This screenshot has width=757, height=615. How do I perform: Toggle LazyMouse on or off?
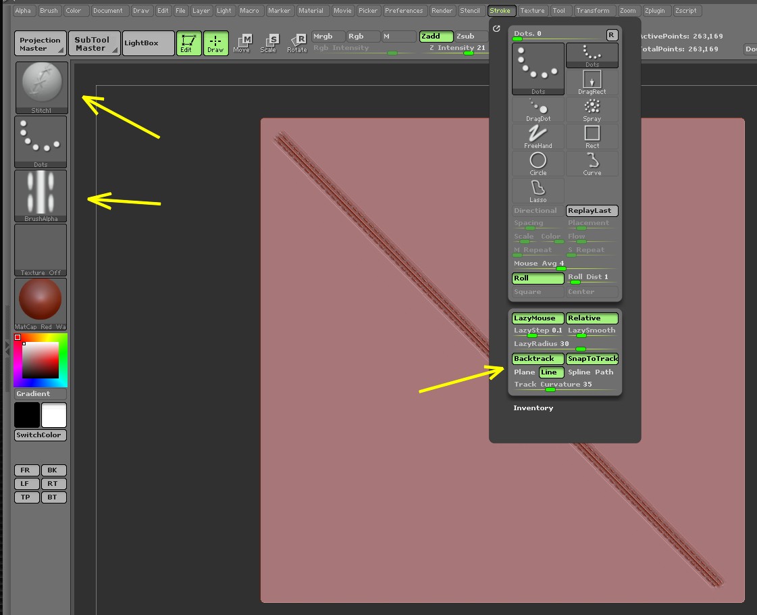click(538, 318)
